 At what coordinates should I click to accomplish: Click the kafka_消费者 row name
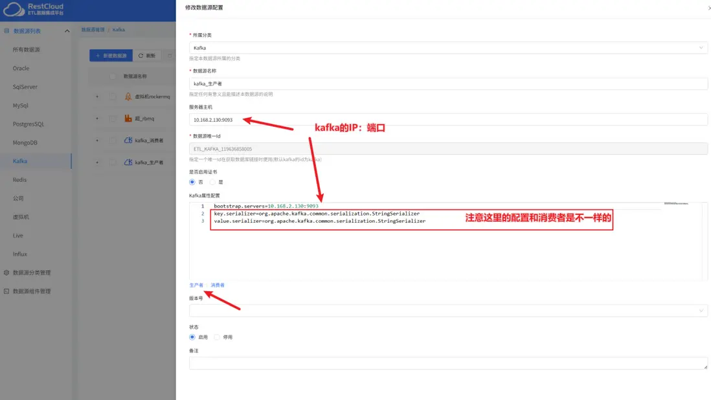(x=149, y=140)
